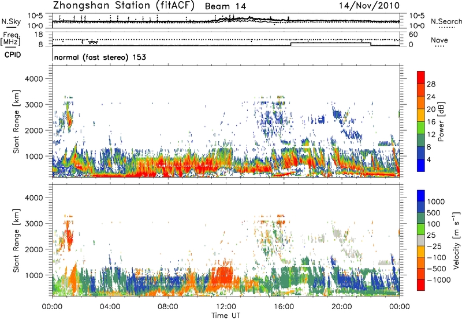Click the 'Nave' legend label
462x319 pixels.
tap(439, 40)
